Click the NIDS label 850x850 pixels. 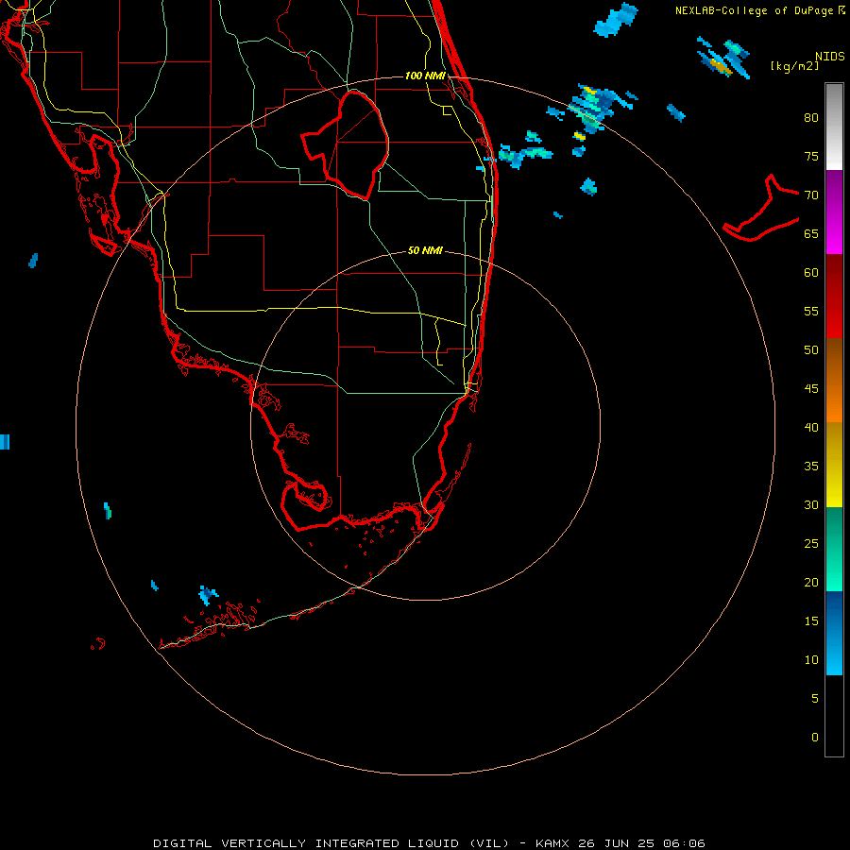(830, 57)
